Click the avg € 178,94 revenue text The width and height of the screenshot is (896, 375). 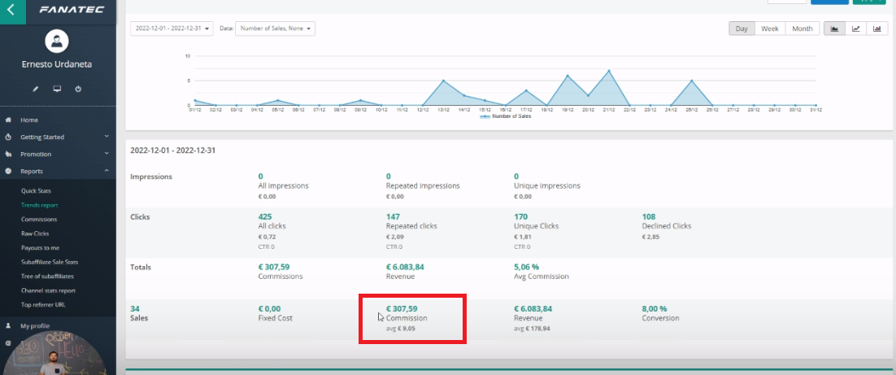click(532, 329)
